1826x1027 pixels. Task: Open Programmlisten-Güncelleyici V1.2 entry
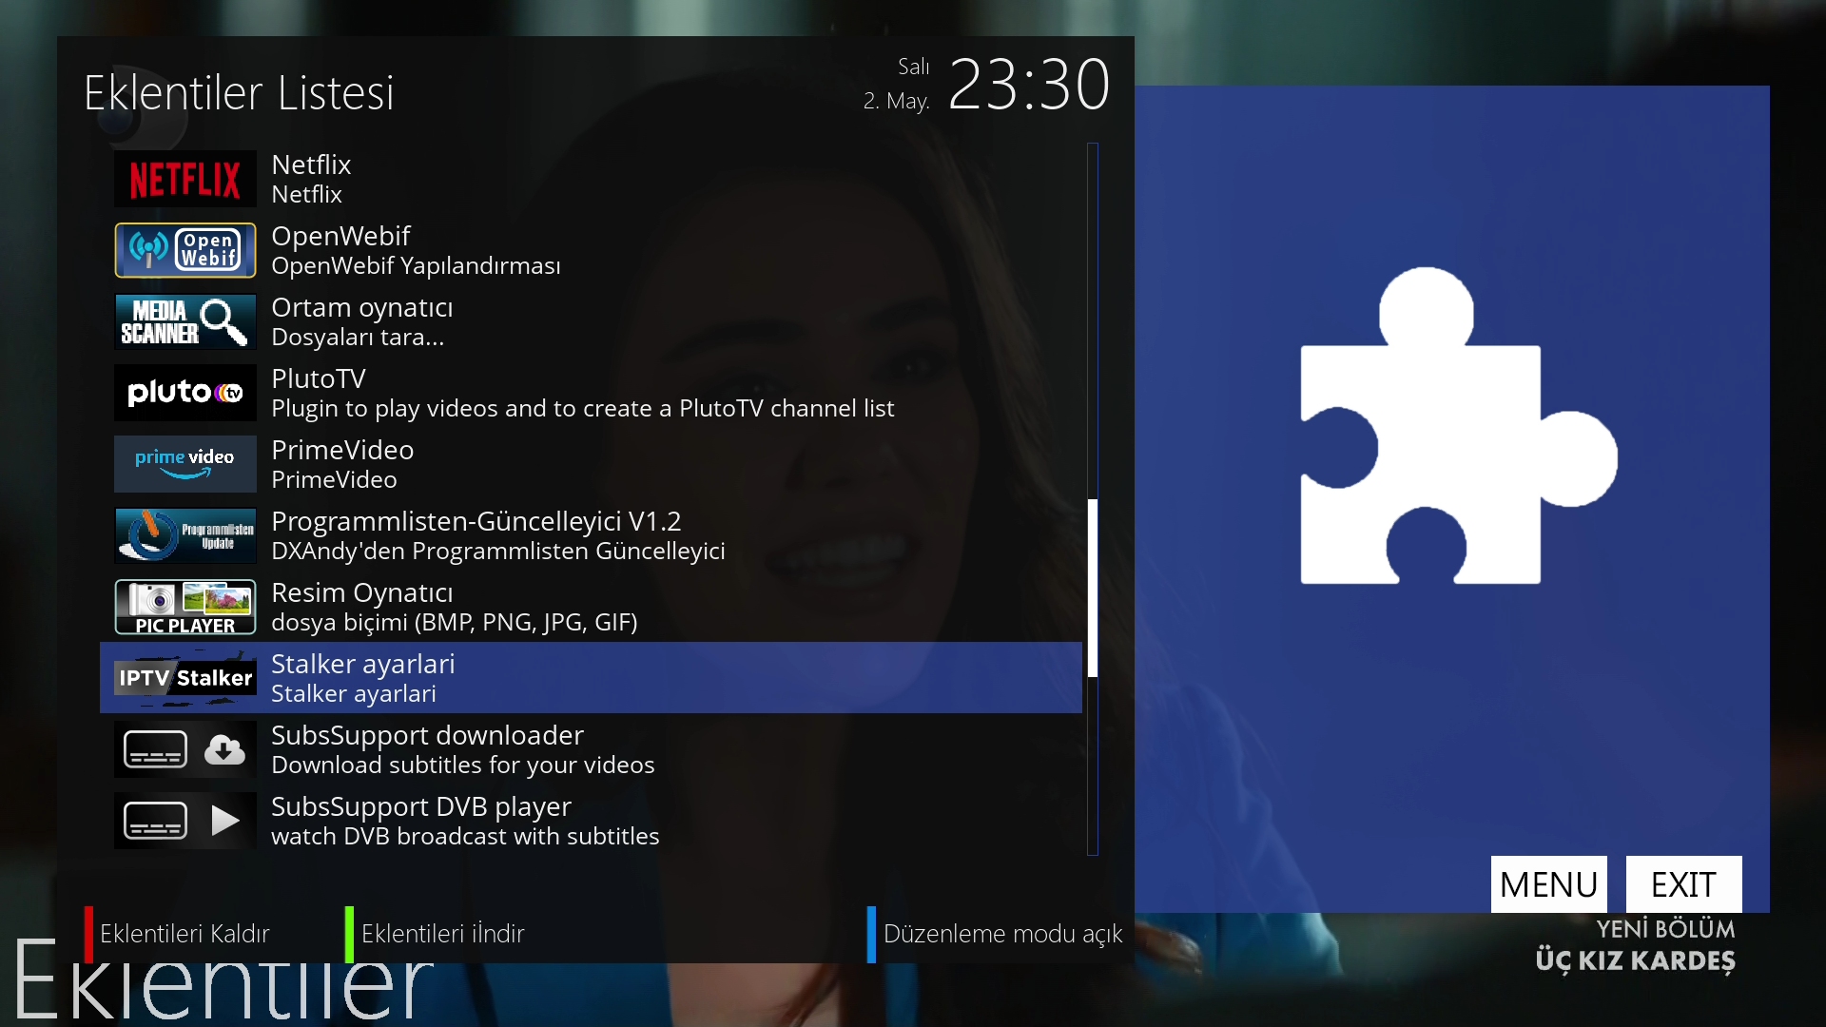pos(591,535)
